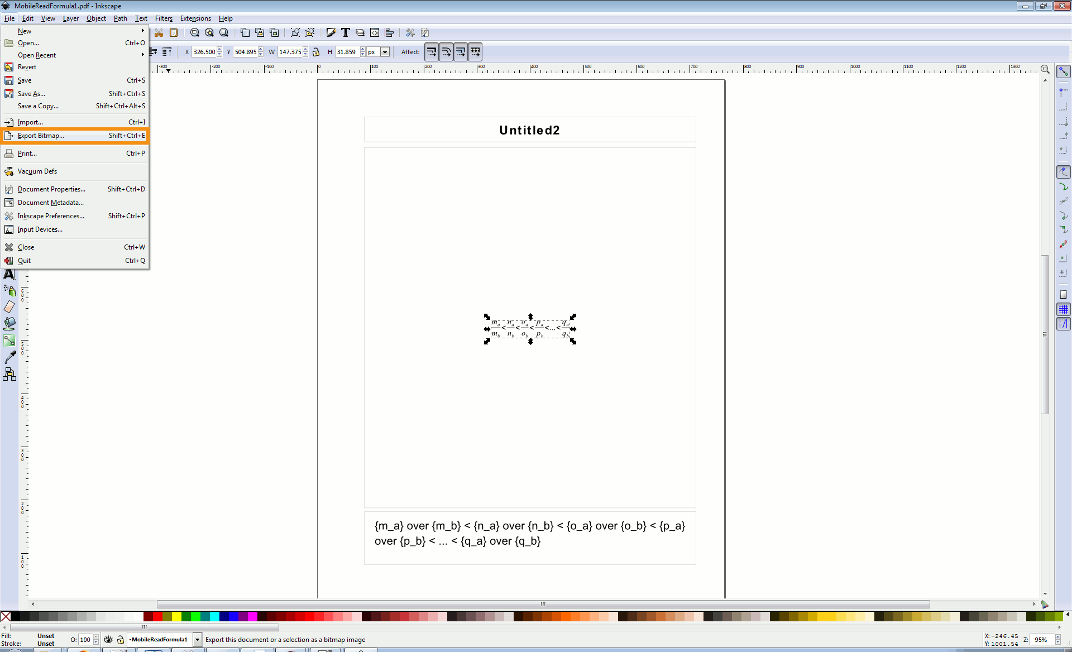Open the px units dropdown

point(385,52)
